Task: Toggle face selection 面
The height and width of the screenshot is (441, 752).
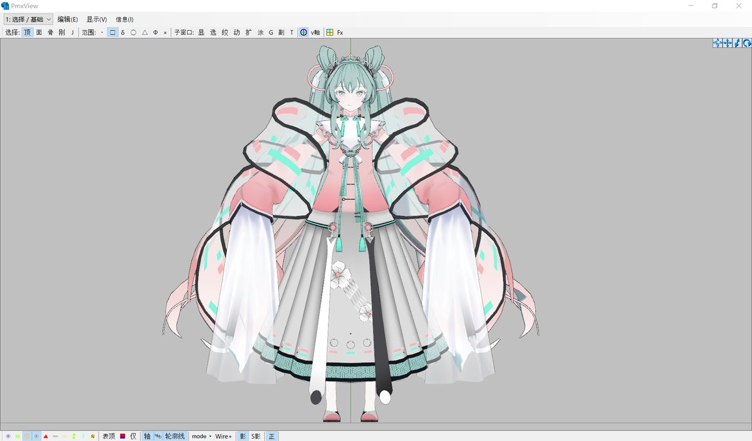Action: [39, 32]
